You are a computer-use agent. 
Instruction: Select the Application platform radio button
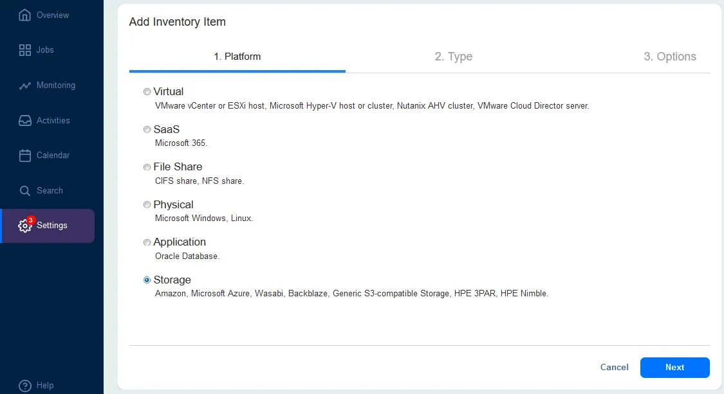147,242
